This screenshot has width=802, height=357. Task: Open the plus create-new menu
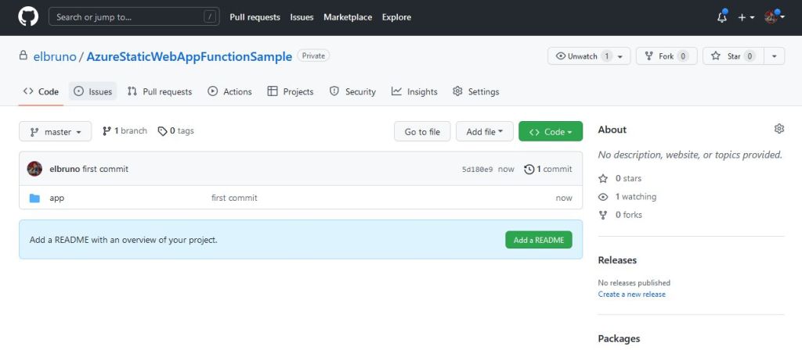(x=746, y=17)
